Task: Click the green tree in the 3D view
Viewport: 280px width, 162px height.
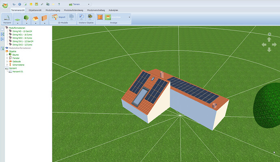Action: point(267,105)
